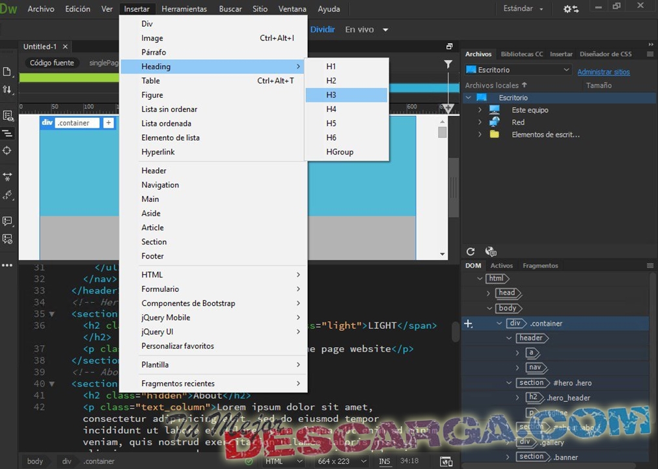
Task: Click the green media query bar
Action: pos(69,78)
